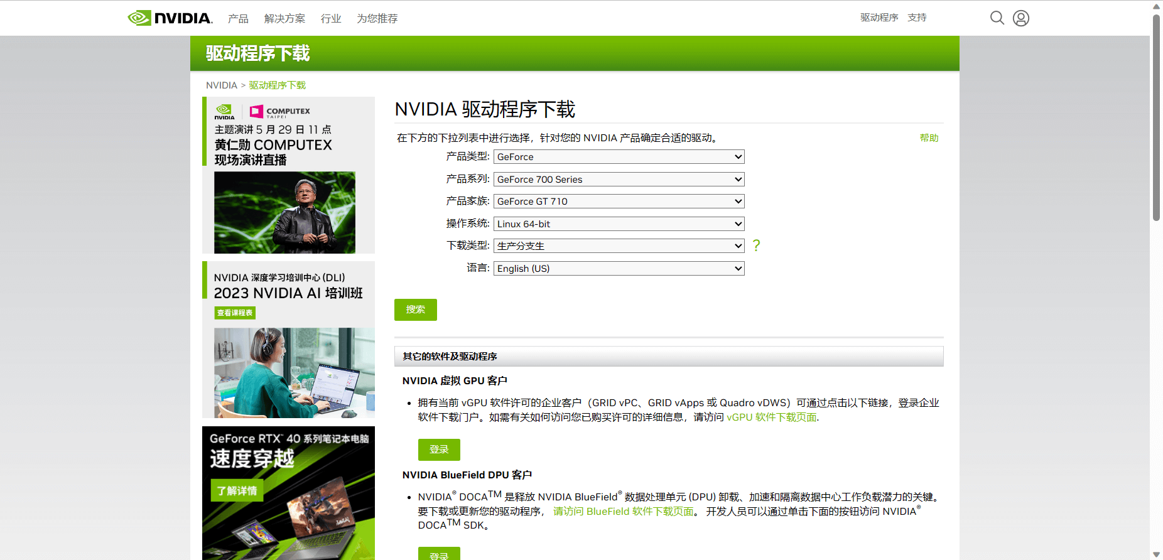Click 速度穿越 banner headline

click(x=252, y=459)
